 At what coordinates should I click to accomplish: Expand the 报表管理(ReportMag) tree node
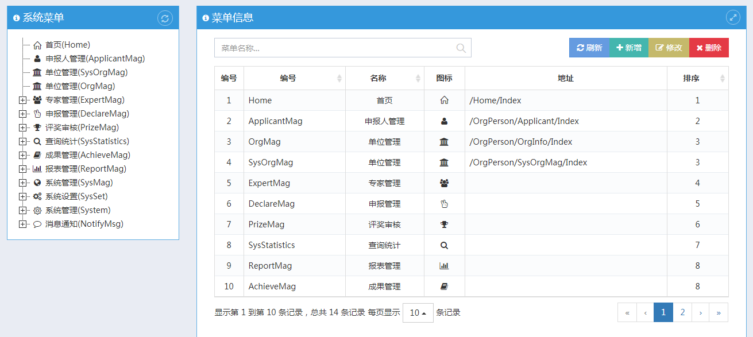(22, 169)
